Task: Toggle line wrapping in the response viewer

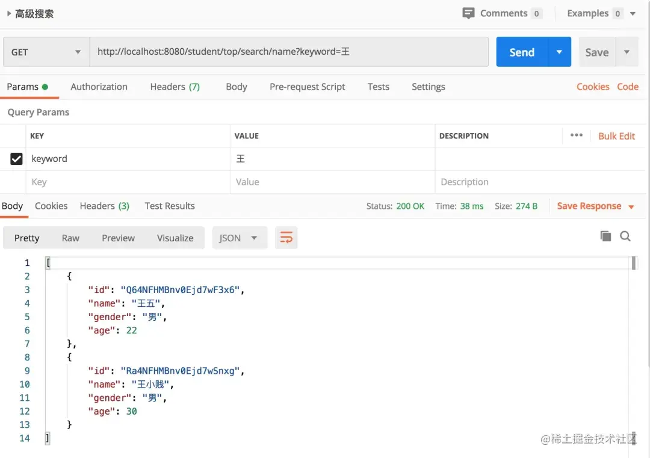Action: [x=286, y=237]
